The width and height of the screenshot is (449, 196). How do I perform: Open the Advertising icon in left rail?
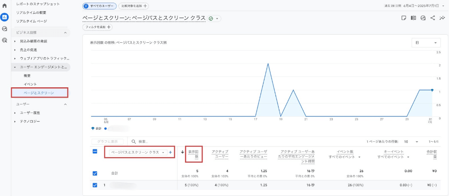coord(5,40)
